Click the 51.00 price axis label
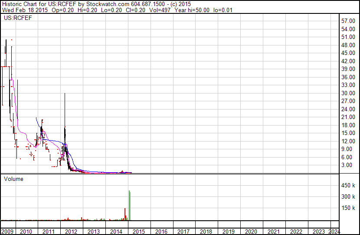The width and height of the screenshot is (360, 235). coord(348,37)
